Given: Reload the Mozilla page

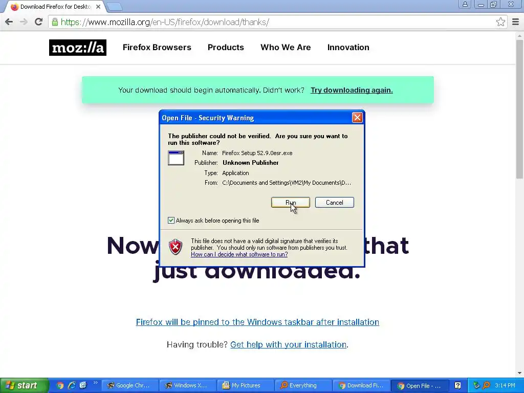Looking at the screenshot, I should (39, 22).
